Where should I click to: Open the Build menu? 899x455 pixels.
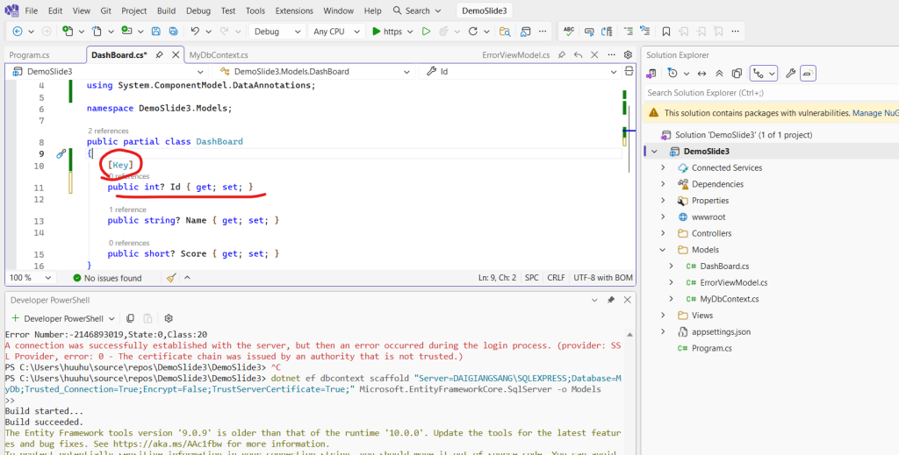166,11
